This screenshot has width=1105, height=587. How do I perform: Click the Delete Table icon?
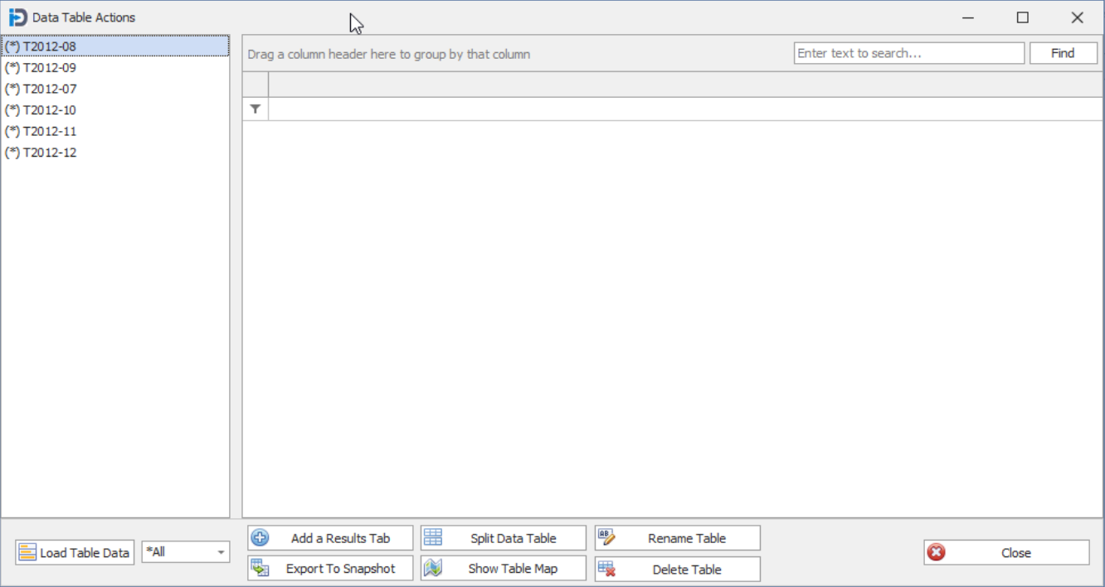[x=606, y=569]
